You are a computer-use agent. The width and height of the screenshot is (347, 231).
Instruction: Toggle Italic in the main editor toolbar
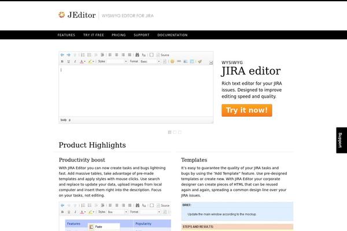(75, 61)
